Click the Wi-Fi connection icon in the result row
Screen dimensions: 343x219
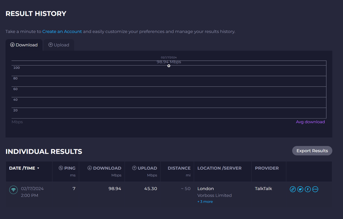pos(13,190)
